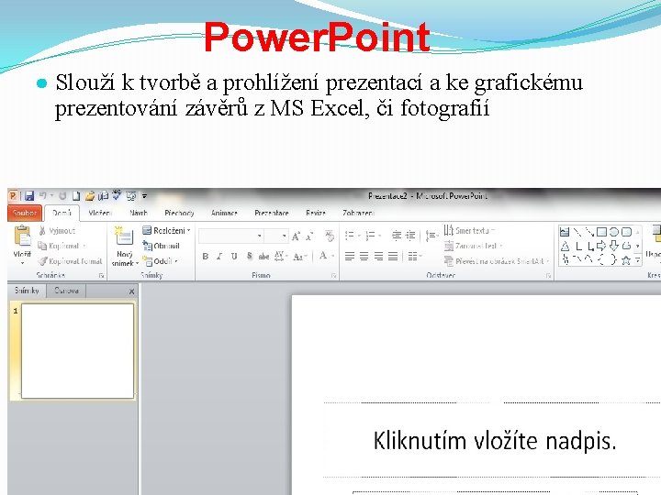661x495 pixels.
Task: Open the Zarovnat text dropdown
Action: click(x=474, y=246)
